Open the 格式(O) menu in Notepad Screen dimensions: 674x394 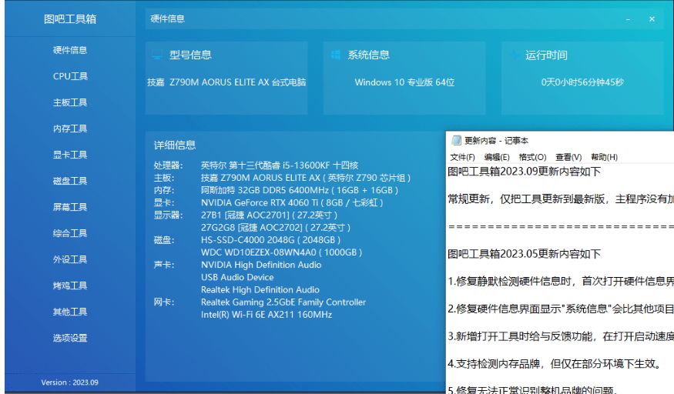[x=532, y=157]
